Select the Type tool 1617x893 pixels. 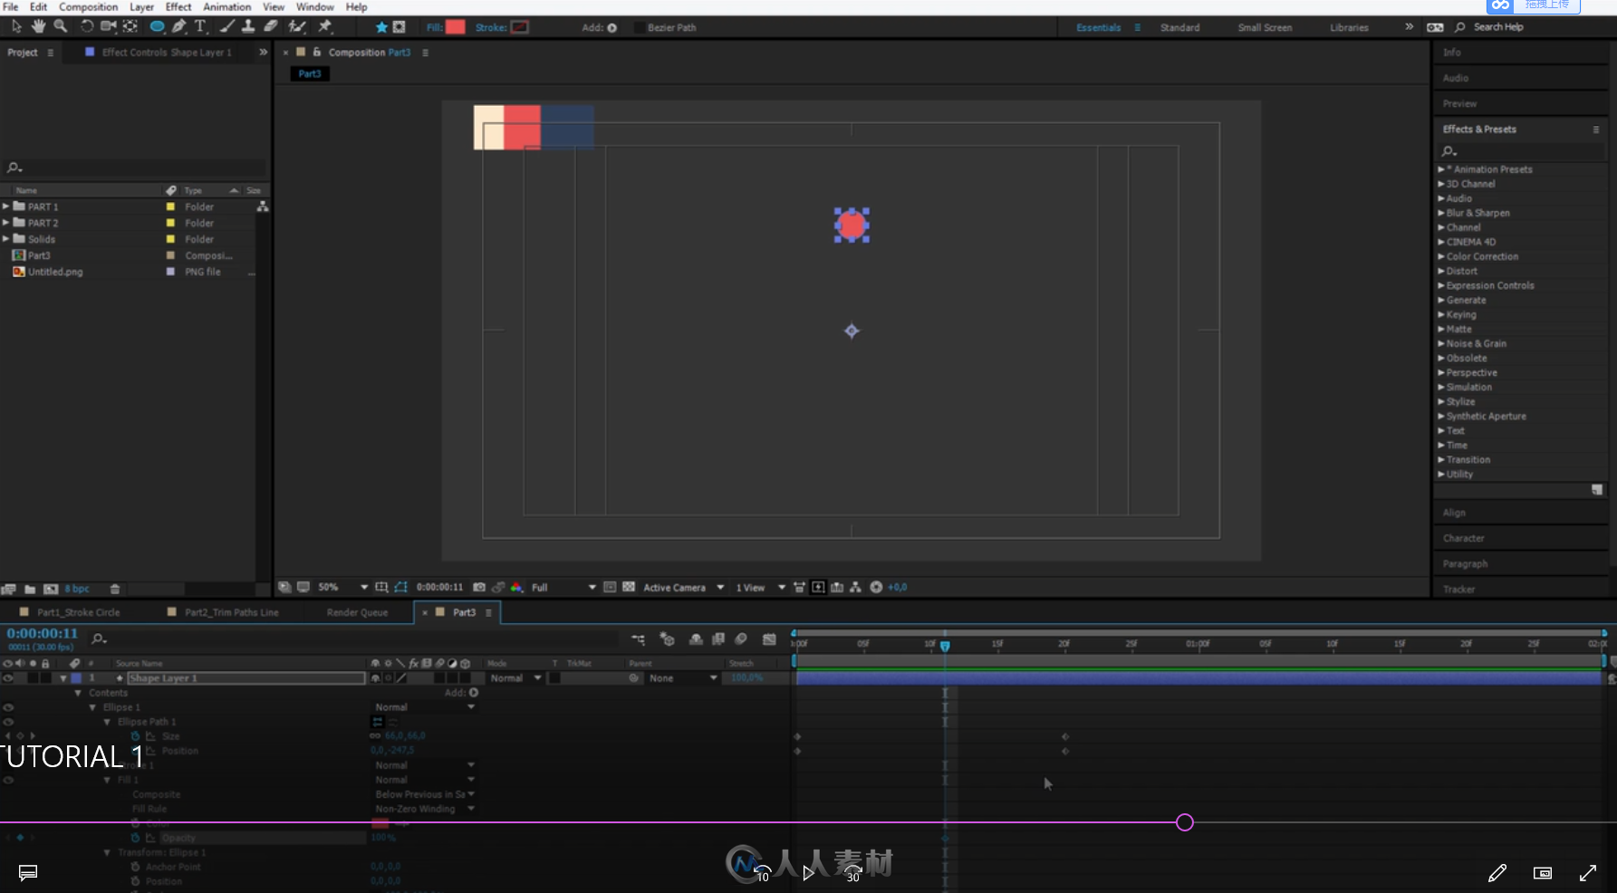click(x=200, y=27)
